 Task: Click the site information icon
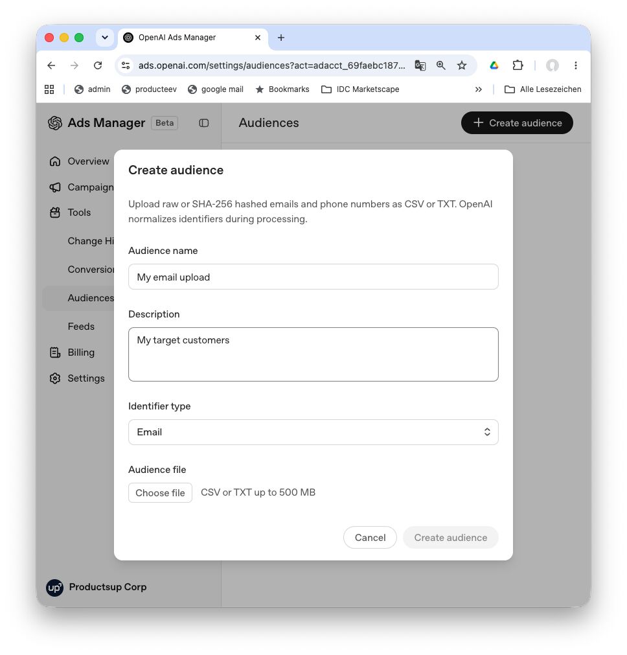(126, 65)
